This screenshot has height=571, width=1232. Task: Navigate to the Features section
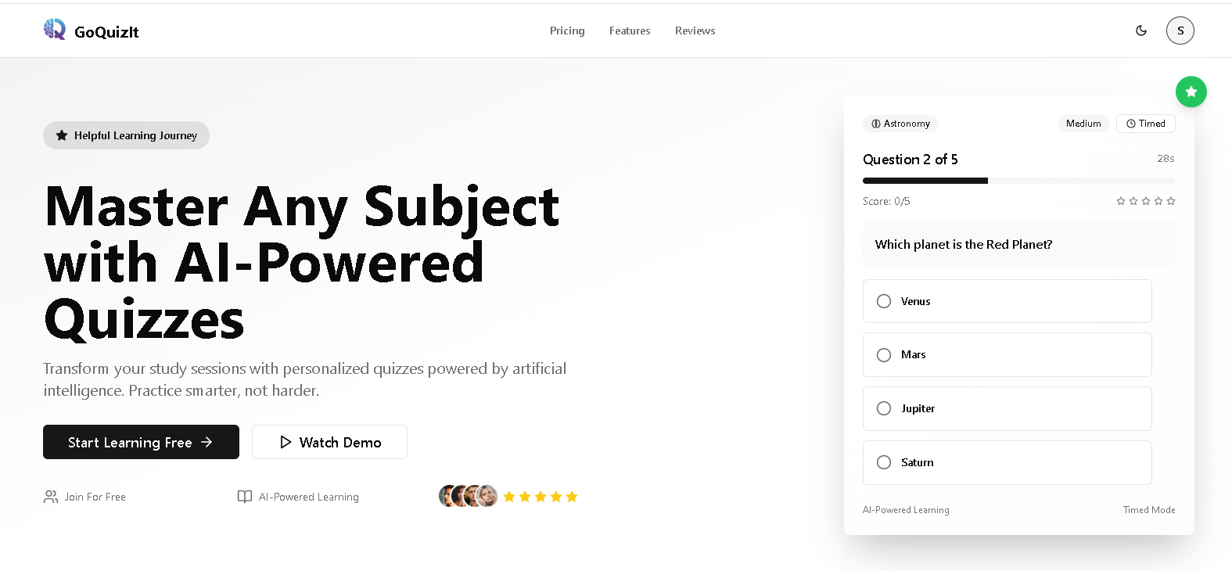click(x=629, y=31)
